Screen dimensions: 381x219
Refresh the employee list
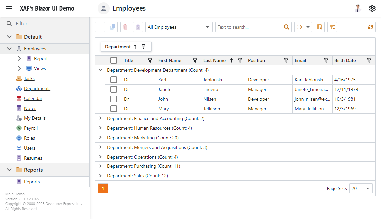pos(370,27)
